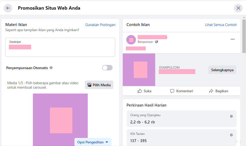
Task: Click the Komentari speech-bubble icon
Action: (x=172, y=91)
